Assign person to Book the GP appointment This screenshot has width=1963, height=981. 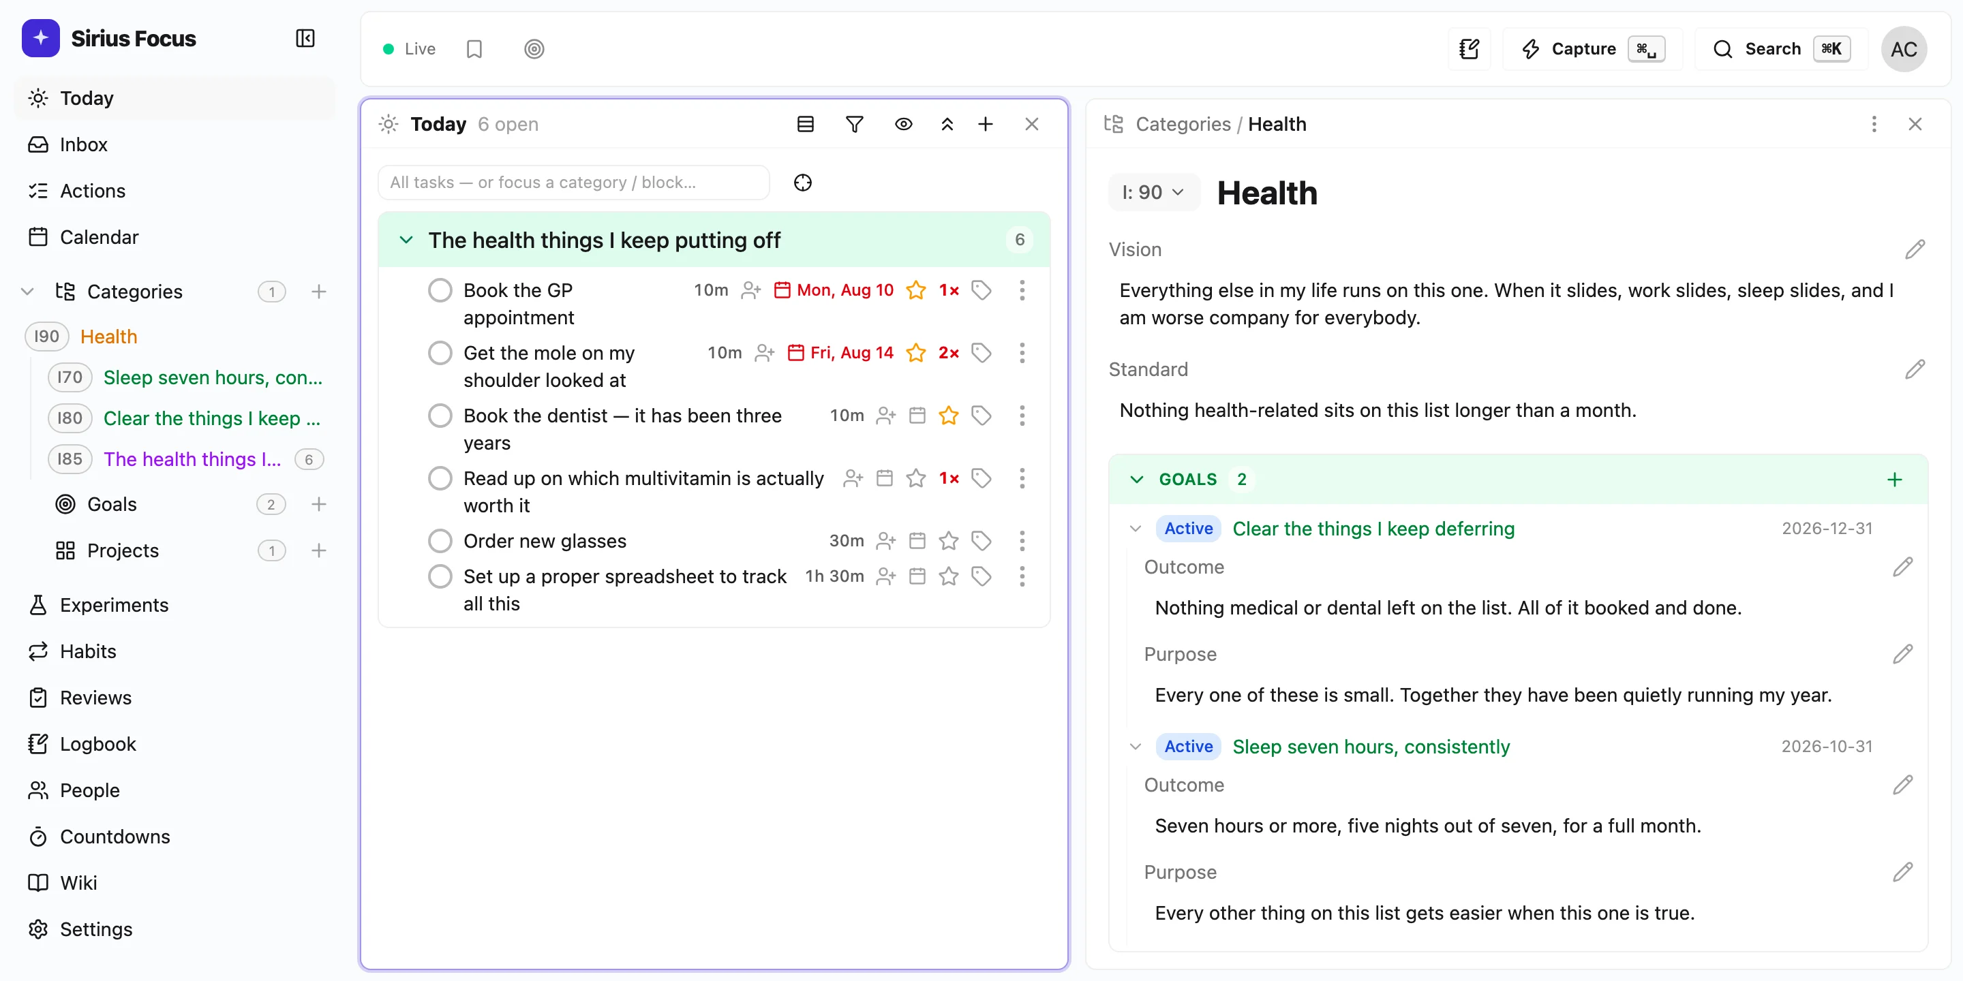point(751,290)
